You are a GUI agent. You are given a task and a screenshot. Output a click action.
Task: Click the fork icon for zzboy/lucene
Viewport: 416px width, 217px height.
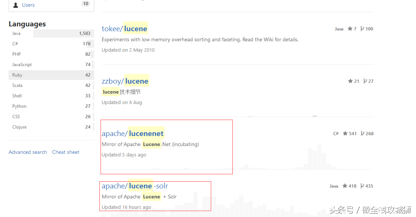click(365, 81)
